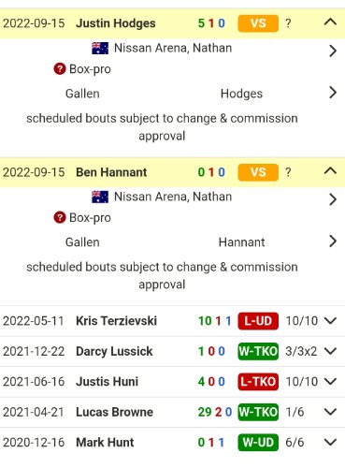Screen dimensions: 345x468
Task: Click the W-UD result badge for Mark Hunt
Action: click(x=258, y=443)
